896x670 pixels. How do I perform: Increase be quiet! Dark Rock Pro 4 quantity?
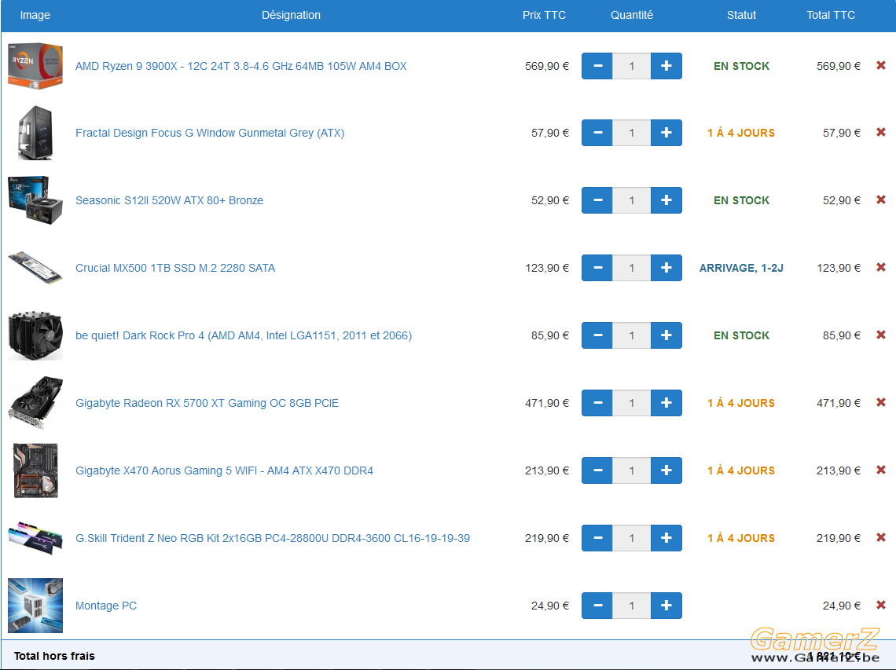666,335
